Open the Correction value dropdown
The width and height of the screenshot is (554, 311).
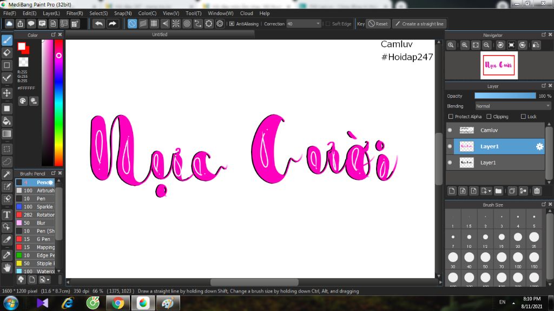click(304, 24)
